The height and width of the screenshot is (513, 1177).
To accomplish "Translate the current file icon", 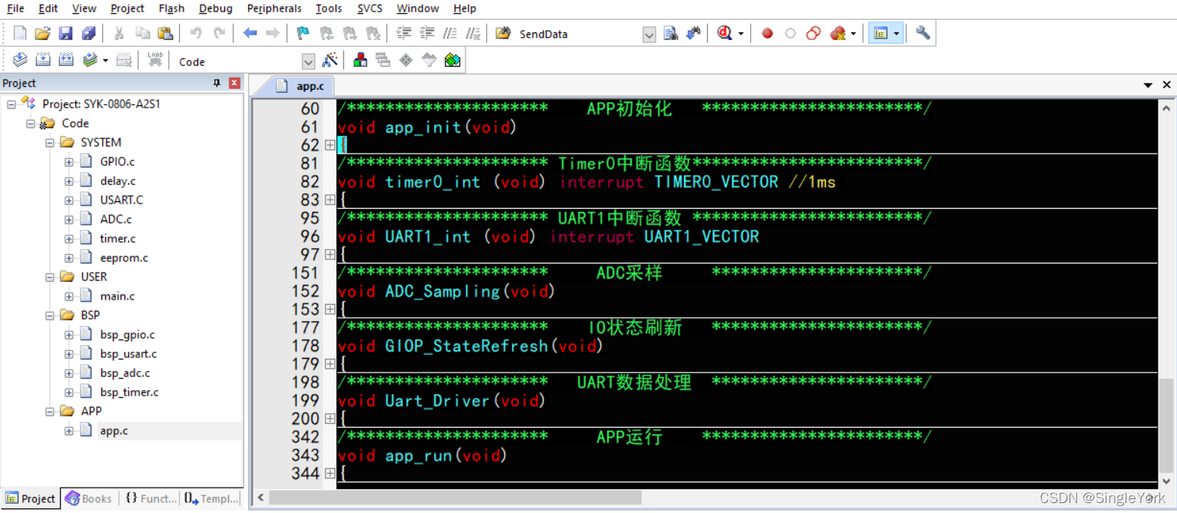I will (20, 60).
